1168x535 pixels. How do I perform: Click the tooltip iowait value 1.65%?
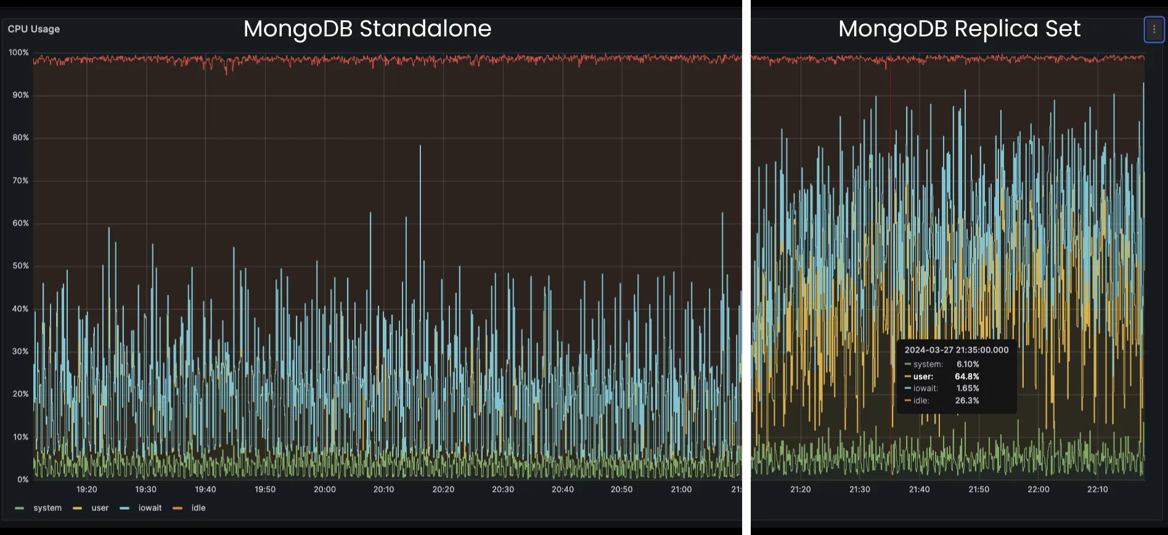[968, 388]
